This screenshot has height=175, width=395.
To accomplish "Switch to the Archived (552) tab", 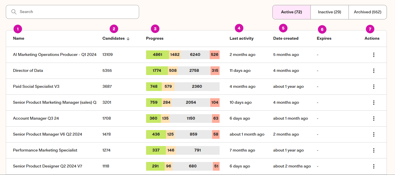I will (367, 12).
